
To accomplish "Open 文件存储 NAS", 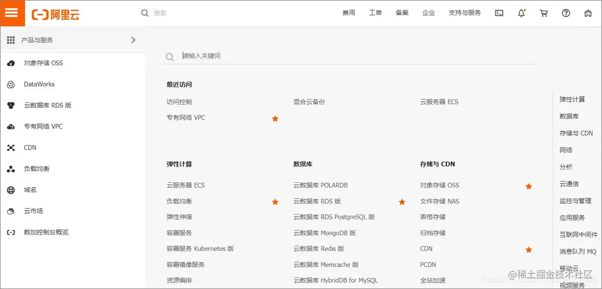I will coord(439,201).
